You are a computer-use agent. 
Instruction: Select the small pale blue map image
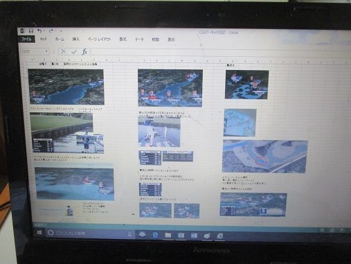[240, 123]
